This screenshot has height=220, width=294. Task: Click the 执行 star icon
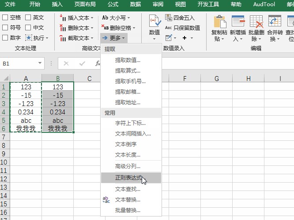29,38
